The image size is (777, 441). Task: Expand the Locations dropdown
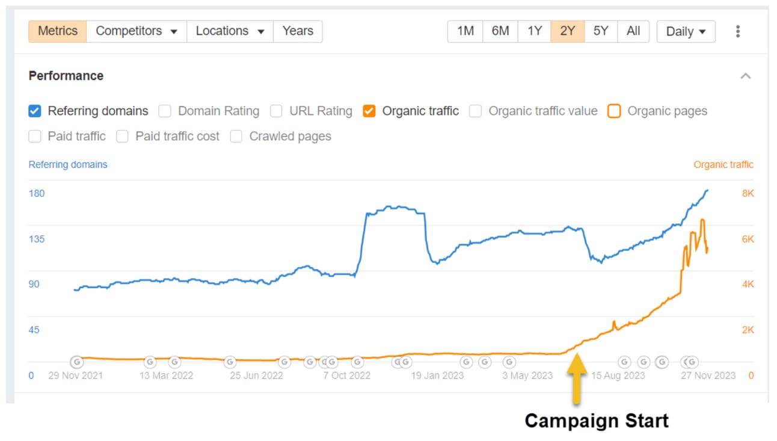pos(230,31)
